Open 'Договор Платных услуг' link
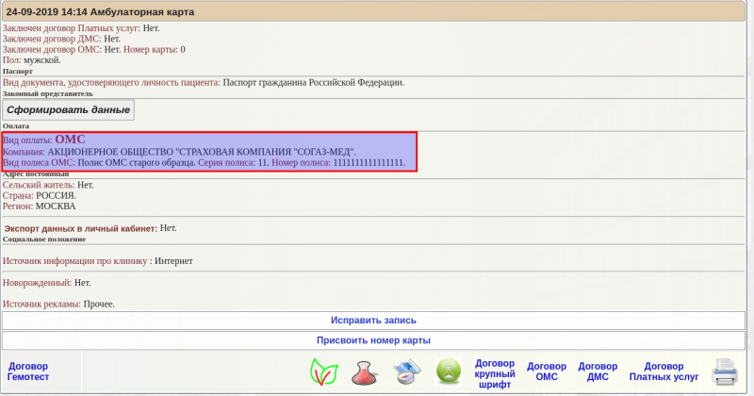Viewport: 754px width, 396px height. [664, 371]
